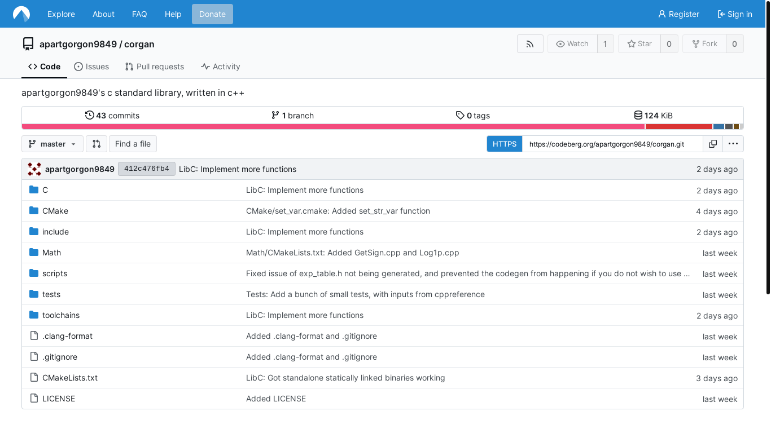Watch this repository

click(572, 44)
